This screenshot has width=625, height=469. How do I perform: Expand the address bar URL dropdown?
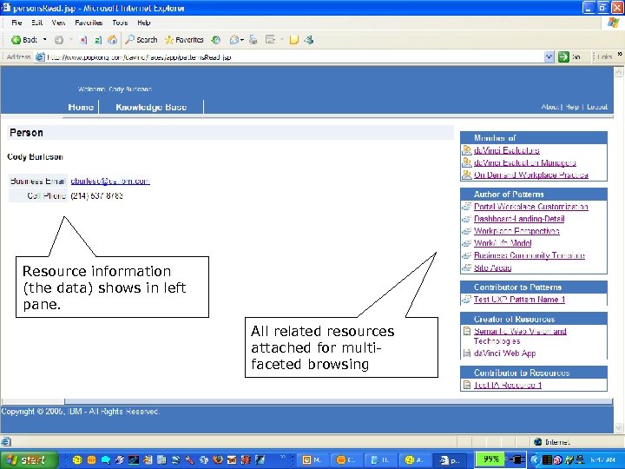[549, 57]
